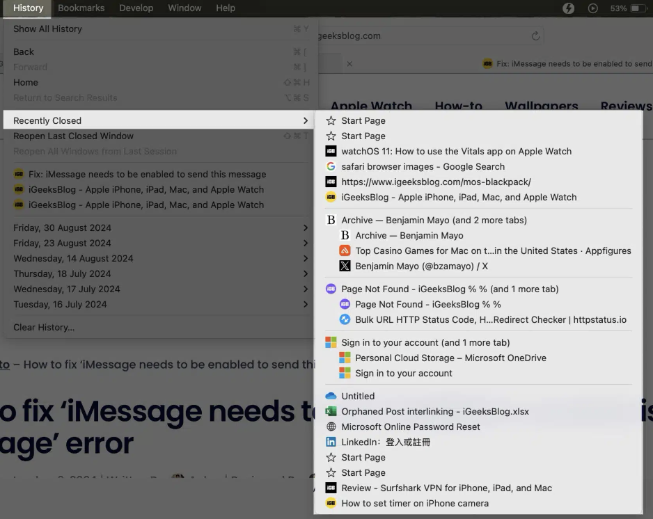Viewport: 653px width, 519px height.
Task: Click iGB icon beside Surfshark VPN review
Action: click(331, 488)
